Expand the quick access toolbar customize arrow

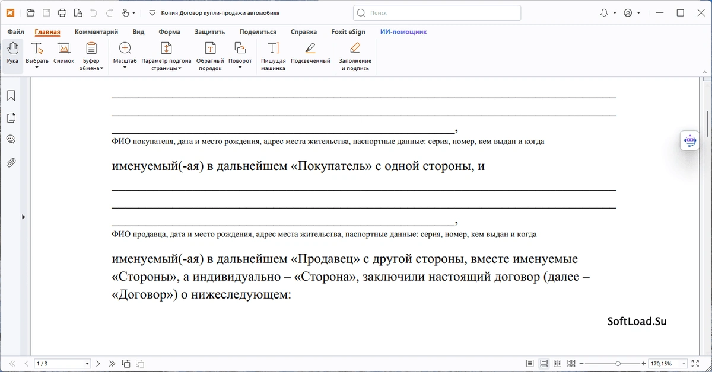pos(152,13)
